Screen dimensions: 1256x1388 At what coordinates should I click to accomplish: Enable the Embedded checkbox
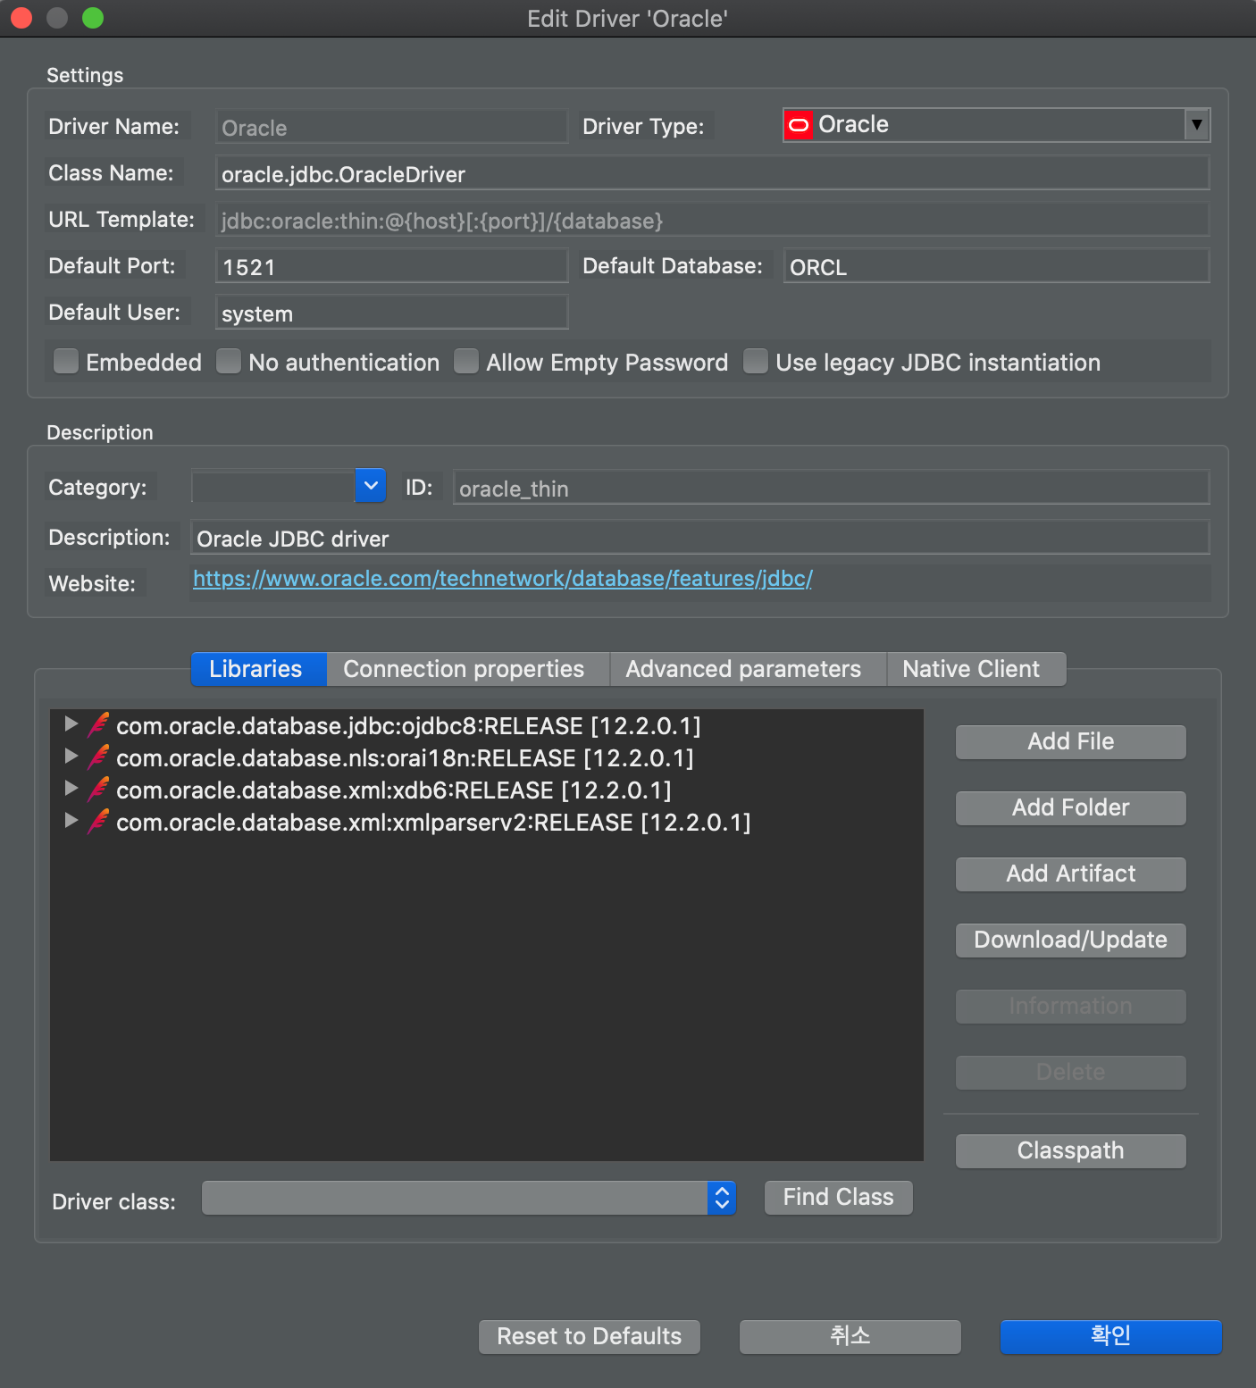66,361
